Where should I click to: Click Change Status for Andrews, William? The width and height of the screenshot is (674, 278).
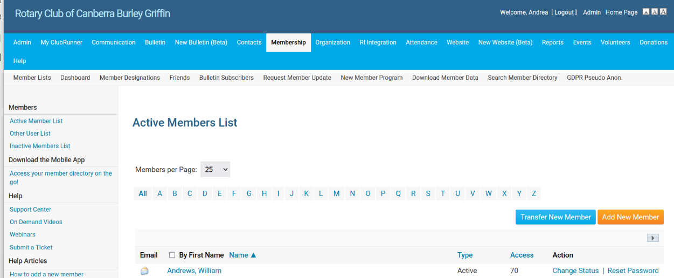point(575,271)
